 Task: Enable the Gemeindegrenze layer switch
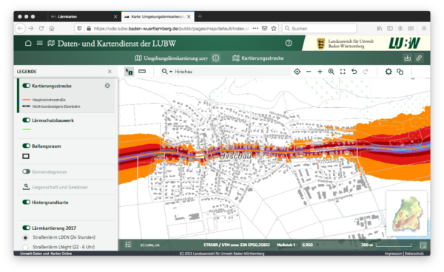(27, 171)
